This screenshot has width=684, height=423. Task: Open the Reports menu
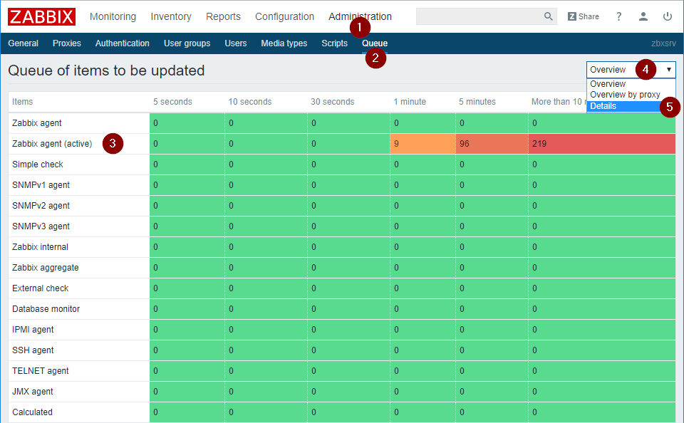pyautogui.click(x=223, y=16)
